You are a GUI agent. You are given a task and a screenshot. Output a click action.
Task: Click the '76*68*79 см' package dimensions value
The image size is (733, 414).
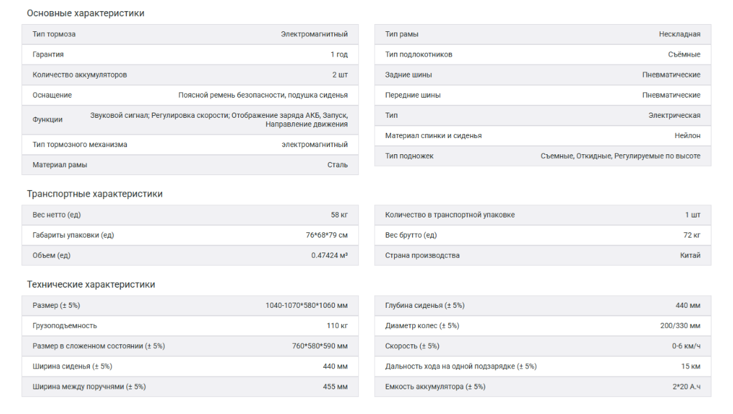327,235
